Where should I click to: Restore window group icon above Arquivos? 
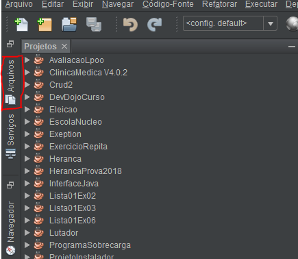click(x=10, y=44)
